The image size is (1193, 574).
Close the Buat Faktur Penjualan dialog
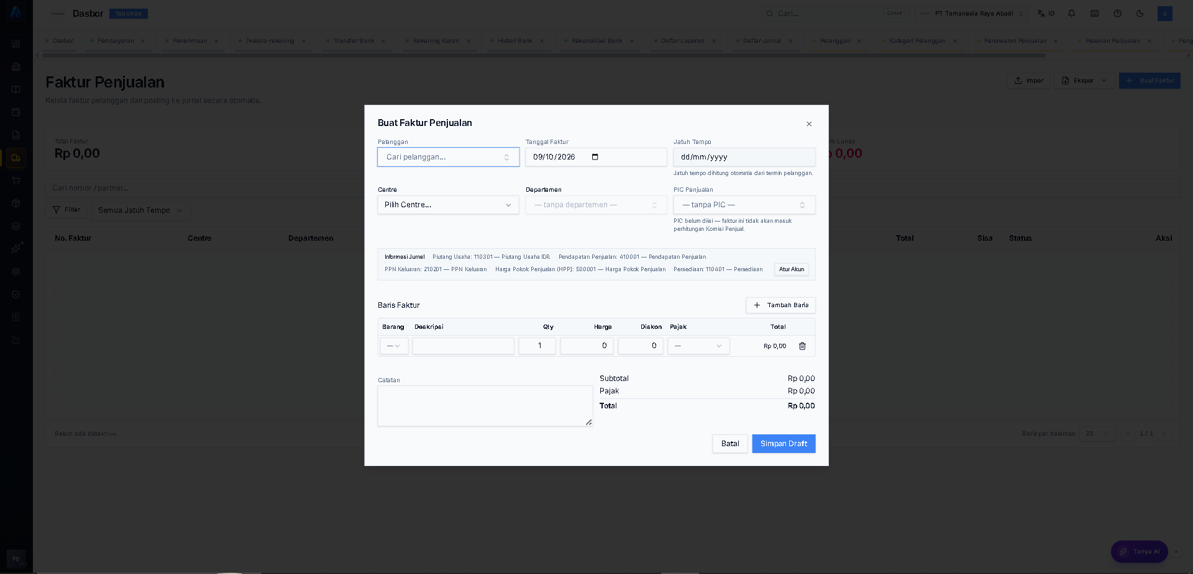809,124
